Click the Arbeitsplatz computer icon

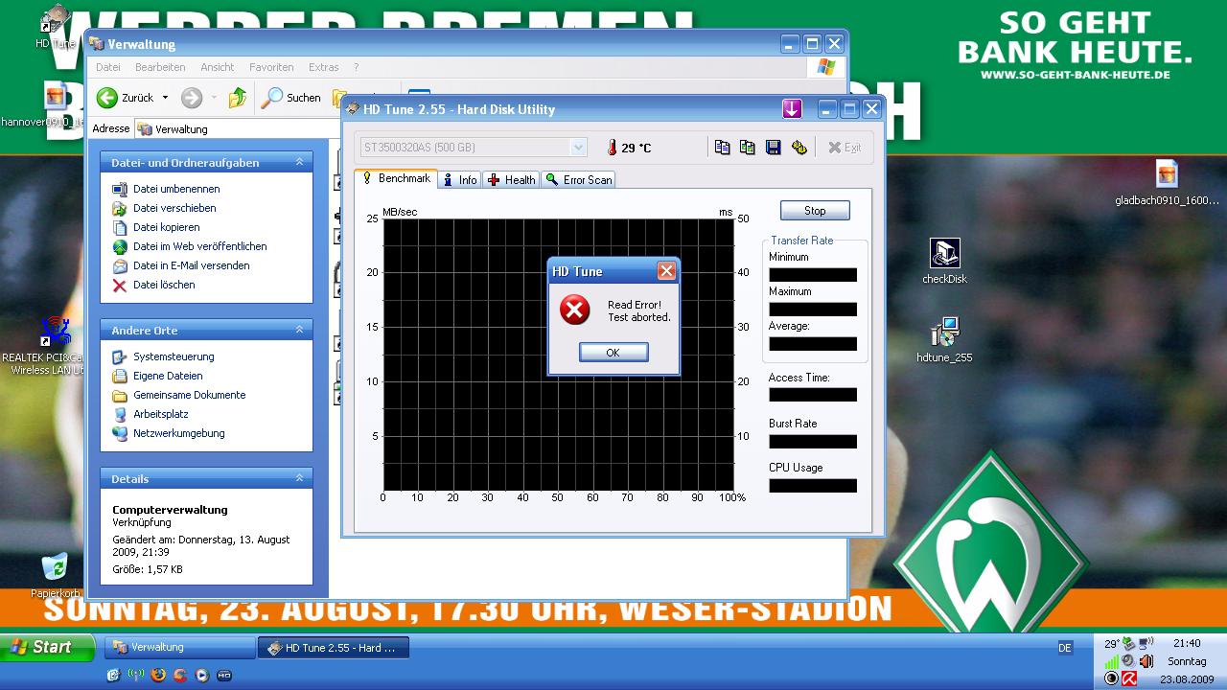(x=120, y=414)
